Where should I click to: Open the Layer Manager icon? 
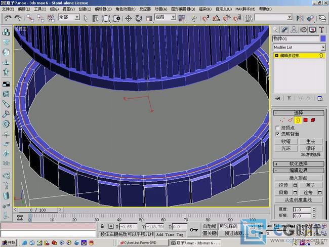[x=322, y=18]
